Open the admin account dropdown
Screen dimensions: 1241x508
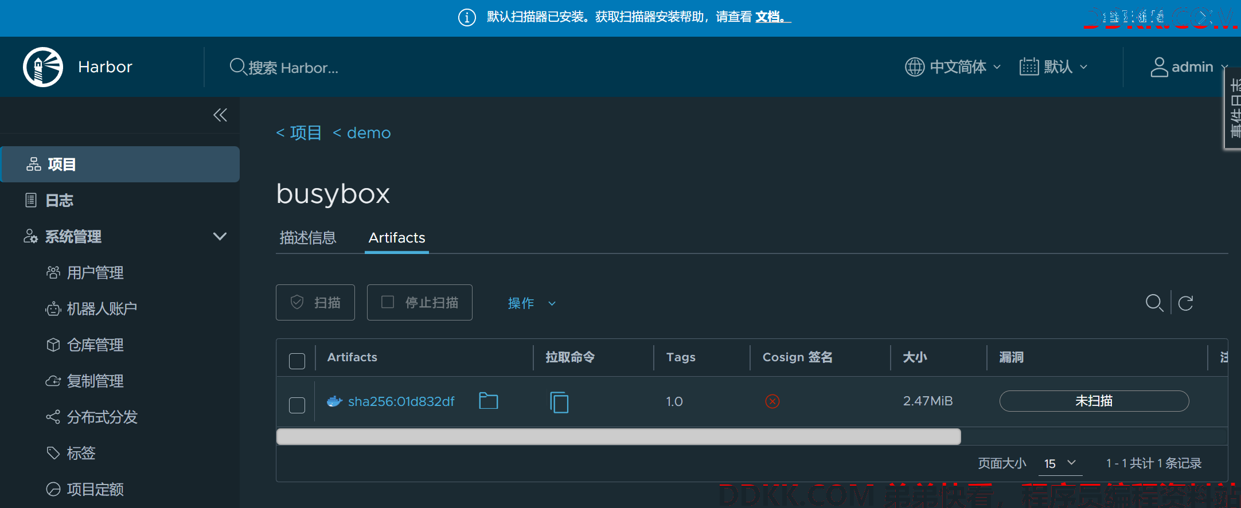1189,67
